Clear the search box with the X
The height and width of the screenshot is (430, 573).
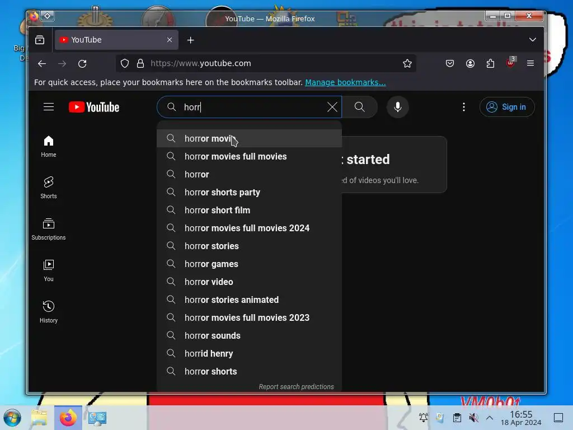click(332, 107)
